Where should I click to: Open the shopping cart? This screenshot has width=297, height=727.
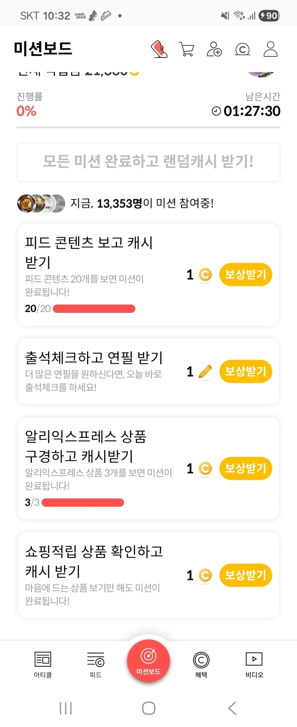[x=186, y=49]
